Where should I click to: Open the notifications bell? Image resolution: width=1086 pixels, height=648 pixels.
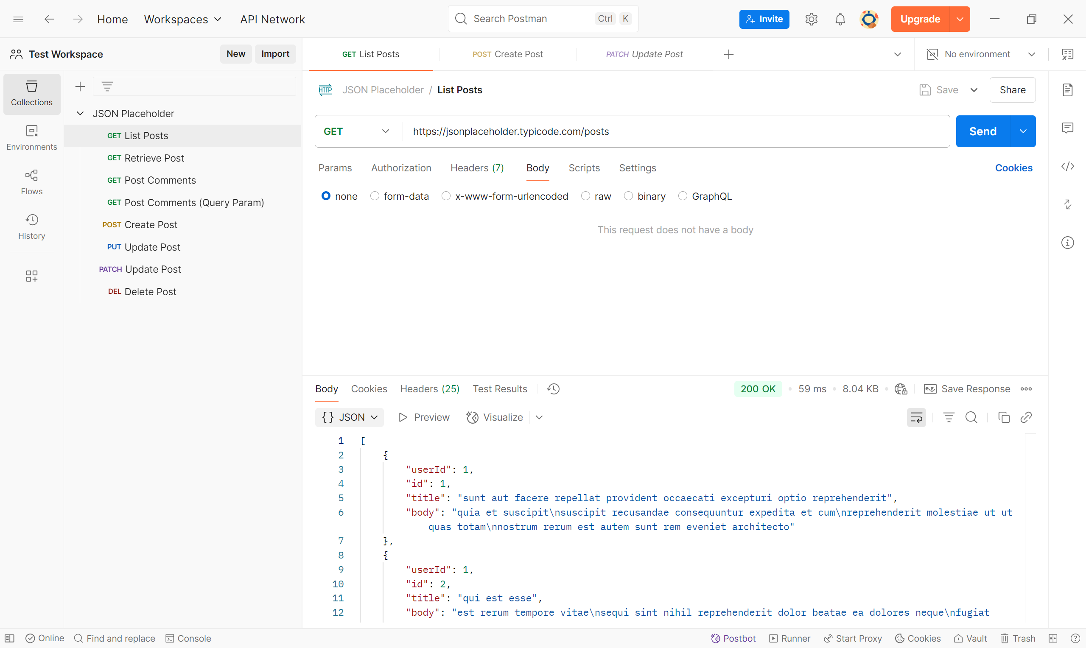(x=840, y=19)
